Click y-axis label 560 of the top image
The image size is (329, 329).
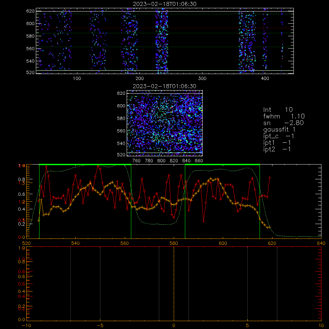pos(30,48)
